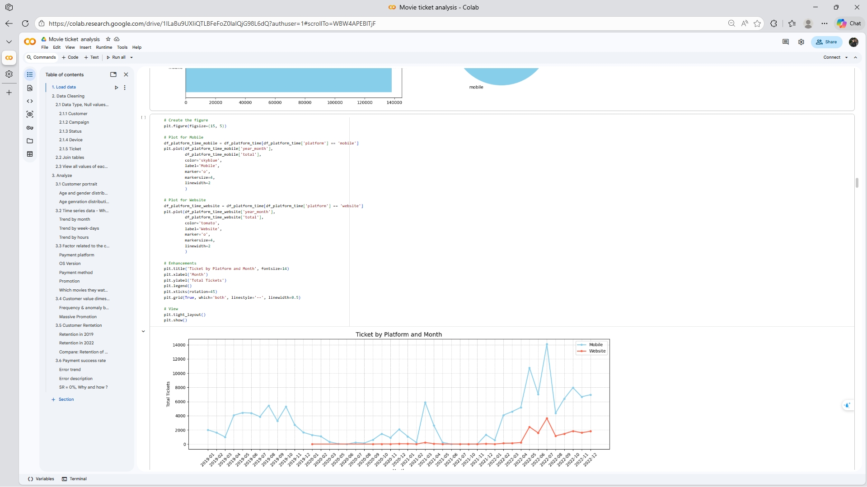
Task: Click the notebook vertical scrollbar thumb
Action: pyautogui.click(x=857, y=183)
